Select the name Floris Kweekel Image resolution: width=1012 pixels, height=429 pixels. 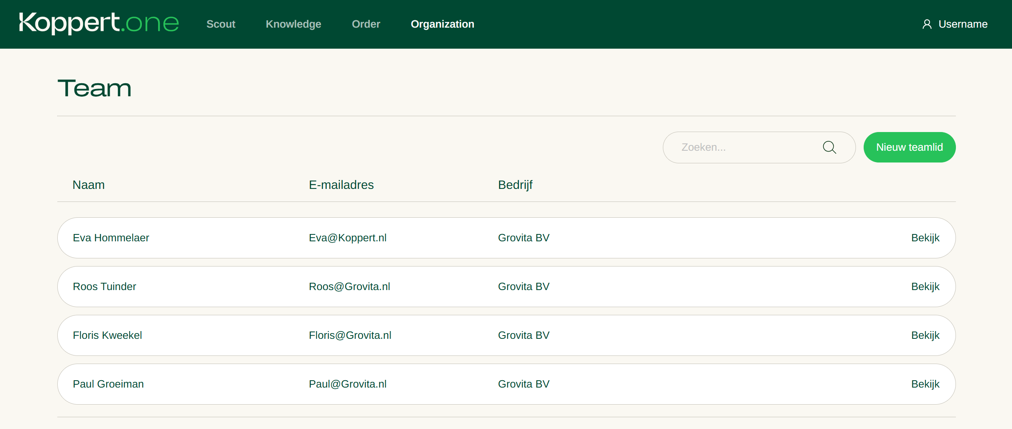click(x=107, y=335)
